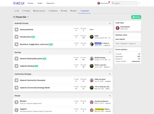The image size is (154, 114).
Task: Open the Media top navigation link
Action: 40,3
